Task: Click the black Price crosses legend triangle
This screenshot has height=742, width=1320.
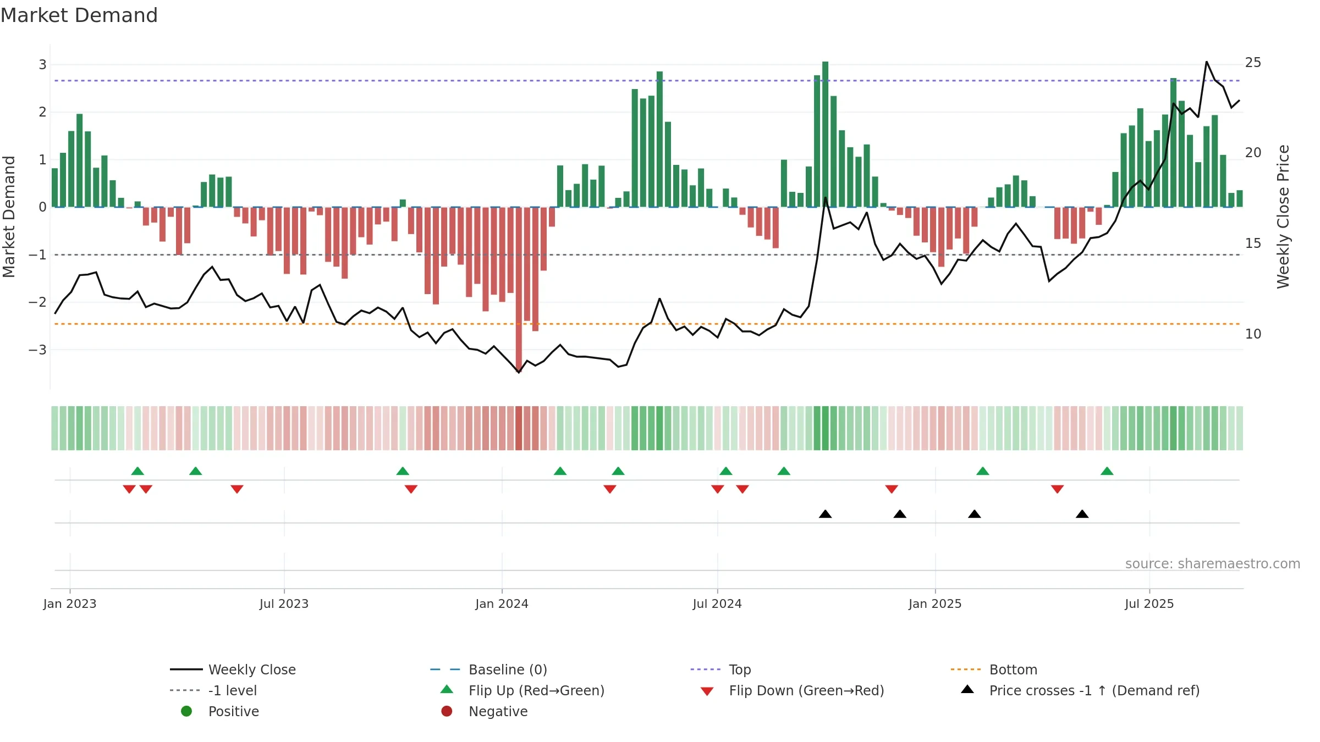Action: [x=967, y=689]
